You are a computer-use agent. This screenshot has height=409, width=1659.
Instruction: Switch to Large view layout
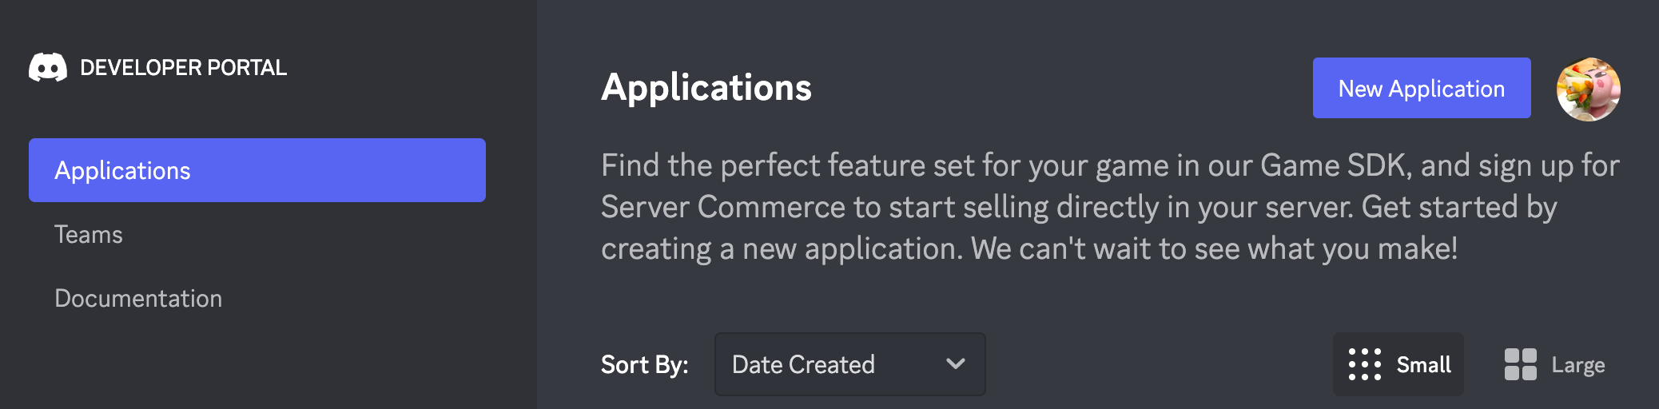pos(1555,364)
